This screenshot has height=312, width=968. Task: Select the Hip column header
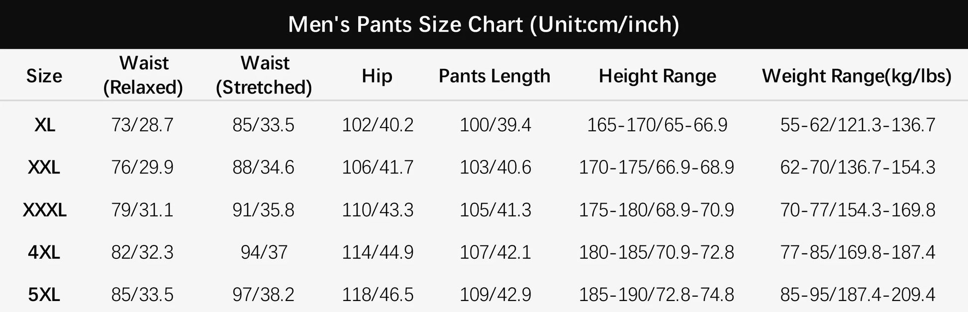pos(377,76)
